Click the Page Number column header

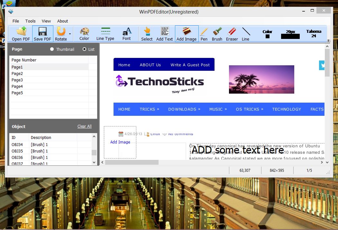point(49,60)
